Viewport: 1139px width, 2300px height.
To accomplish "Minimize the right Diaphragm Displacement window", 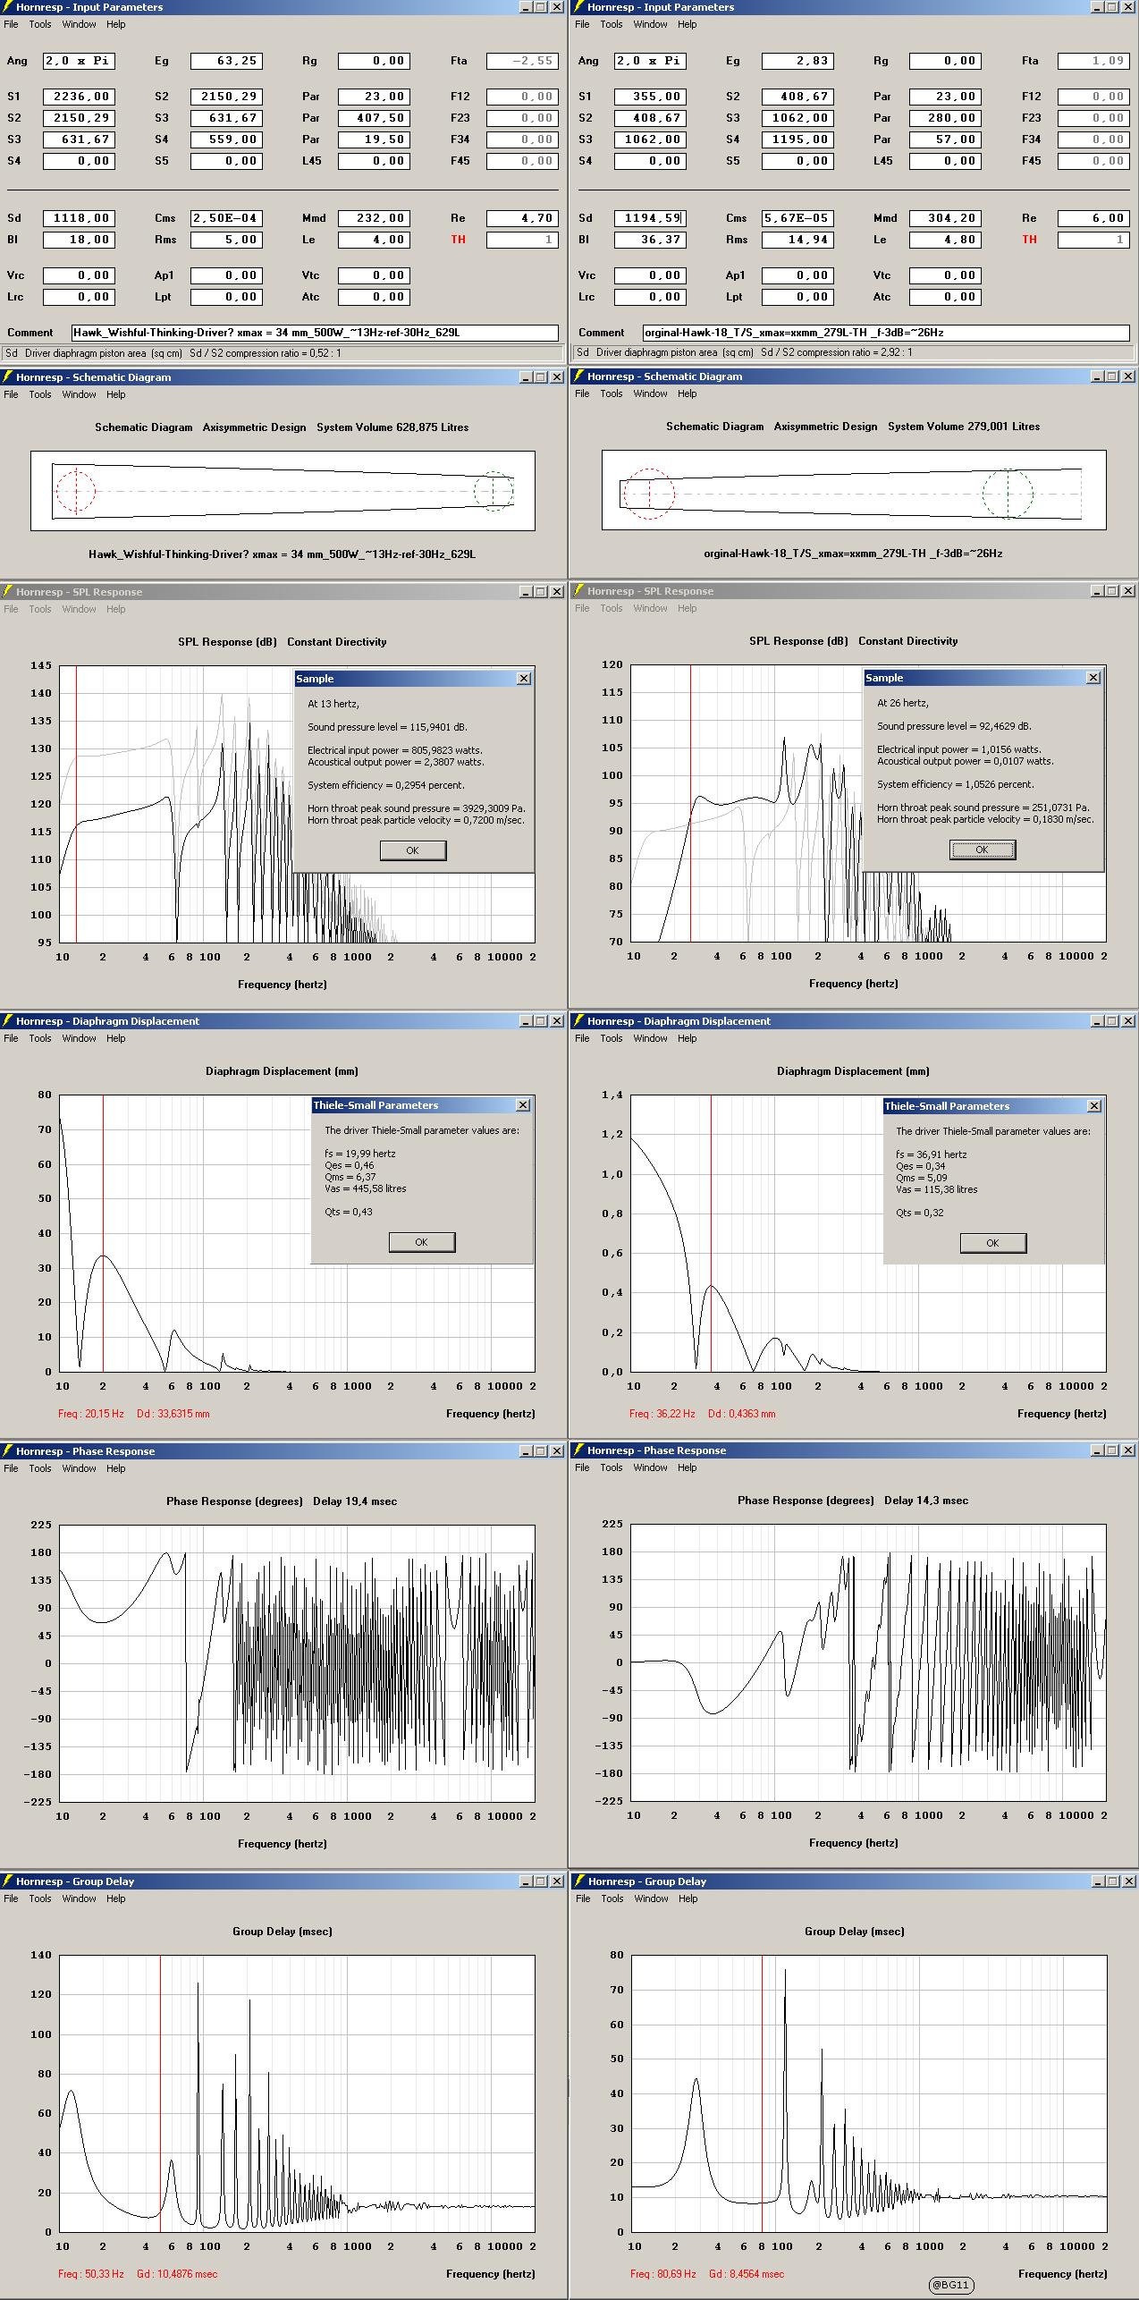I will click(x=1098, y=1021).
